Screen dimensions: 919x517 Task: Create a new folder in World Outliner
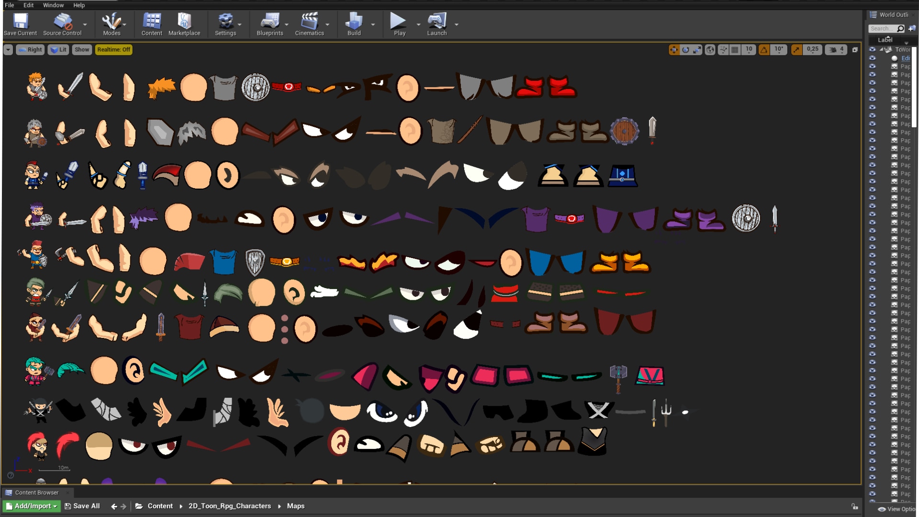pyautogui.click(x=912, y=28)
